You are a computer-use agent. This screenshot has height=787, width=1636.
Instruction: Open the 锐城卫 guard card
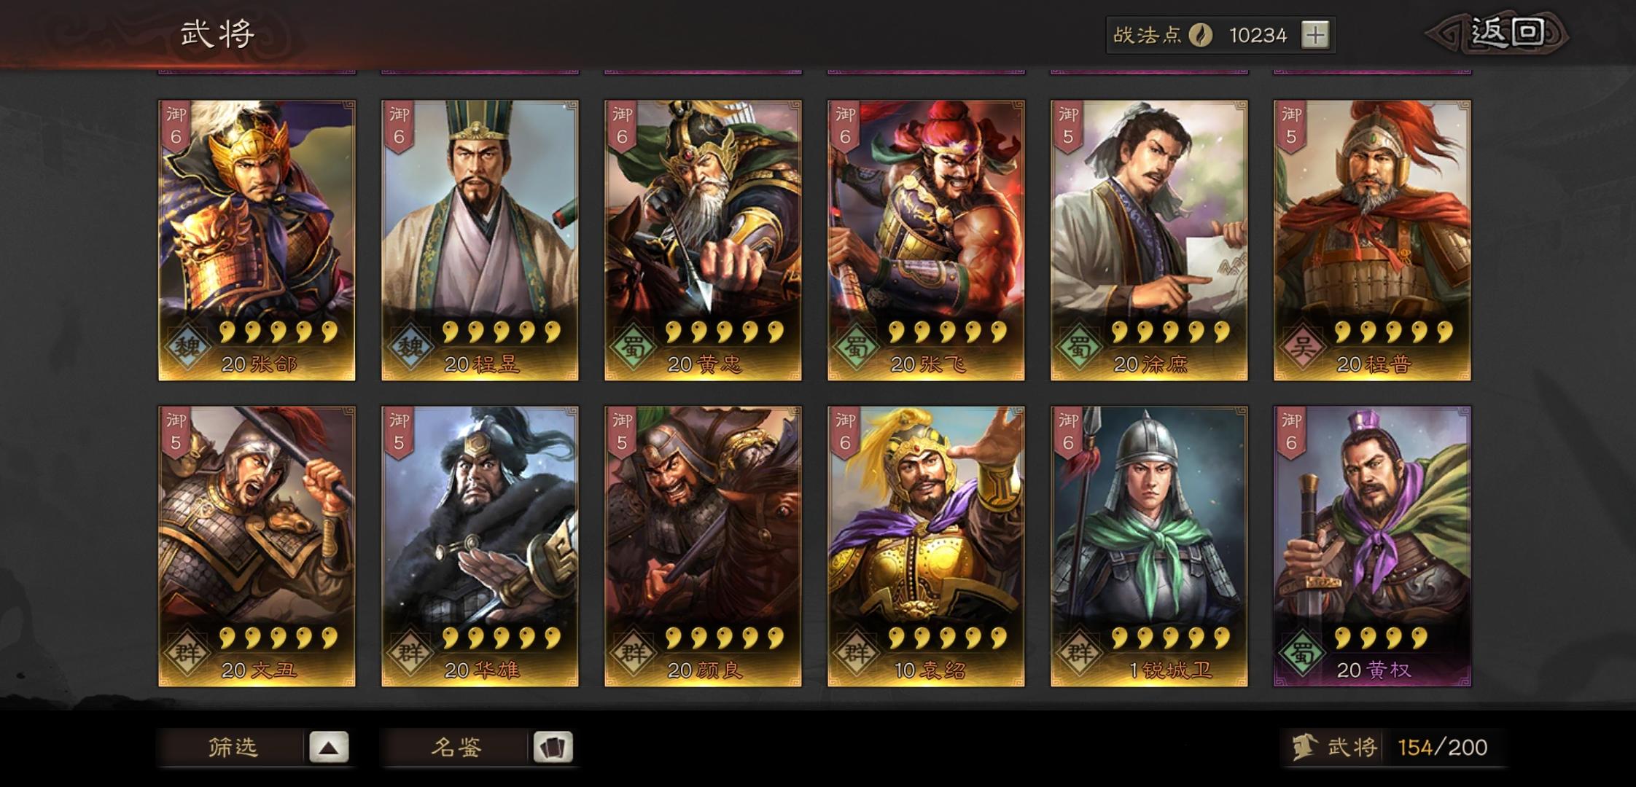(1149, 547)
